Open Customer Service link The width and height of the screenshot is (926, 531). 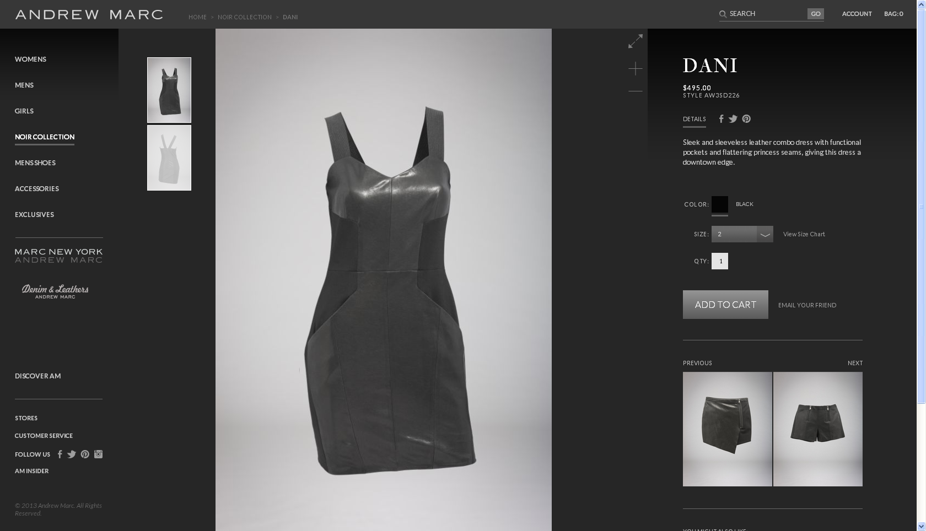click(x=44, y=436)
